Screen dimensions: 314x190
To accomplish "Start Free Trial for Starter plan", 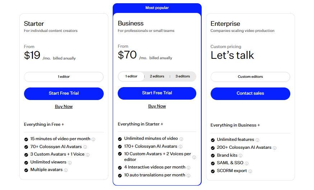I will tap(64, 94).
